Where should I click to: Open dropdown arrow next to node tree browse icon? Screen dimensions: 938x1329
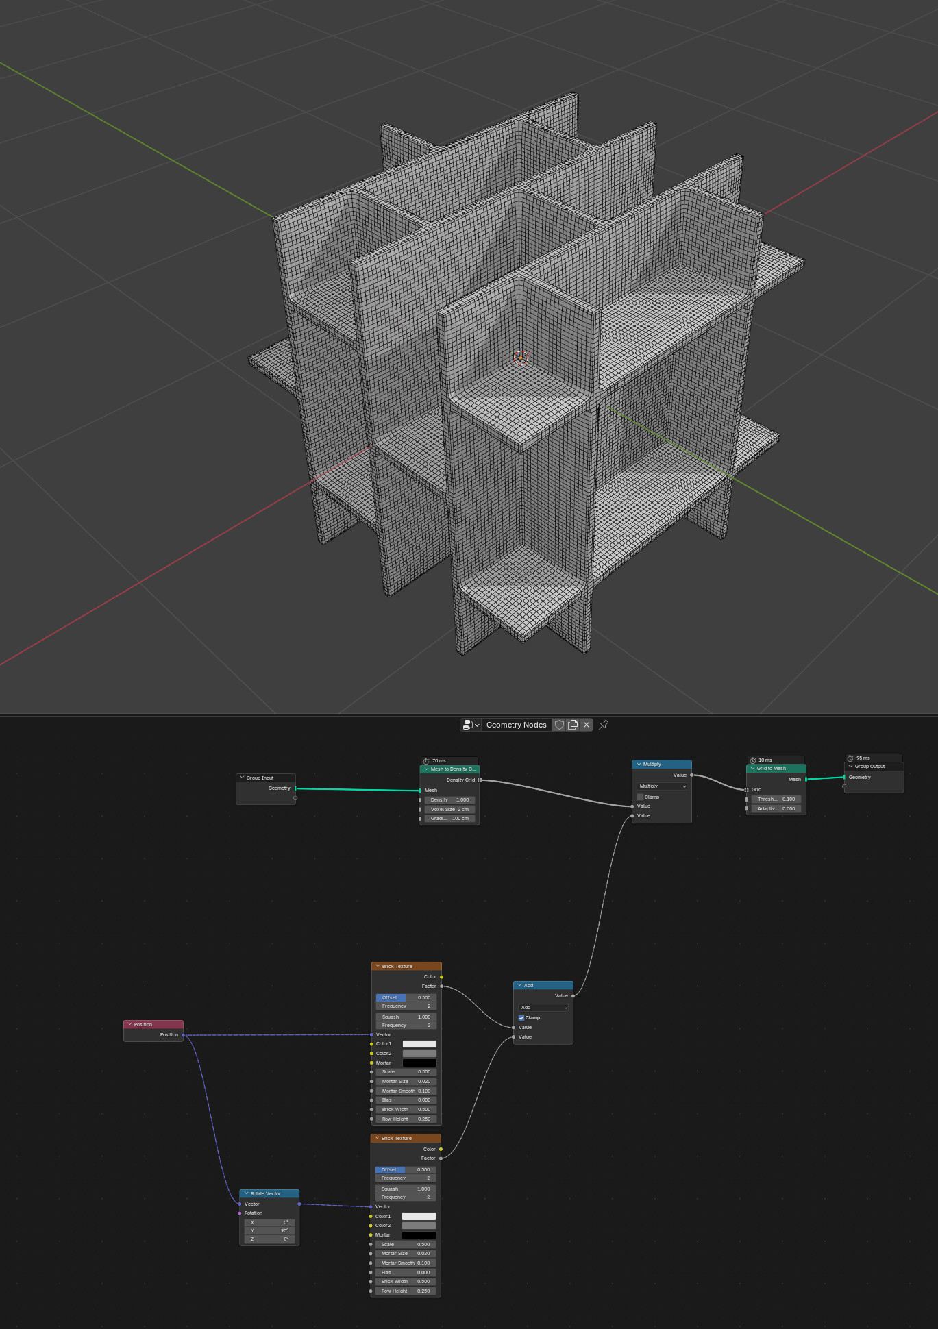[477, 725]
